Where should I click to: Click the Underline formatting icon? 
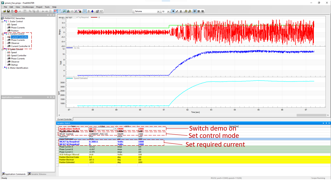pyautogui.click(x=181, y=11)
